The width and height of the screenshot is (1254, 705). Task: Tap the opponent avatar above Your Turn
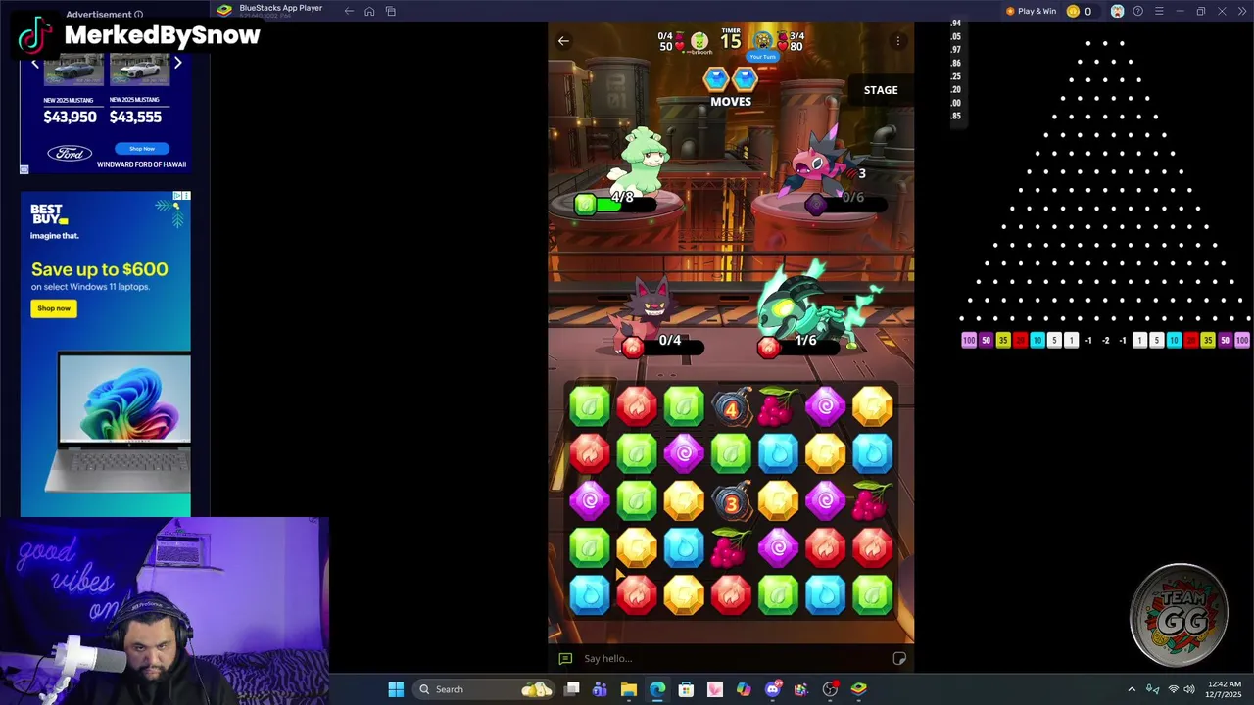[763, 40]
